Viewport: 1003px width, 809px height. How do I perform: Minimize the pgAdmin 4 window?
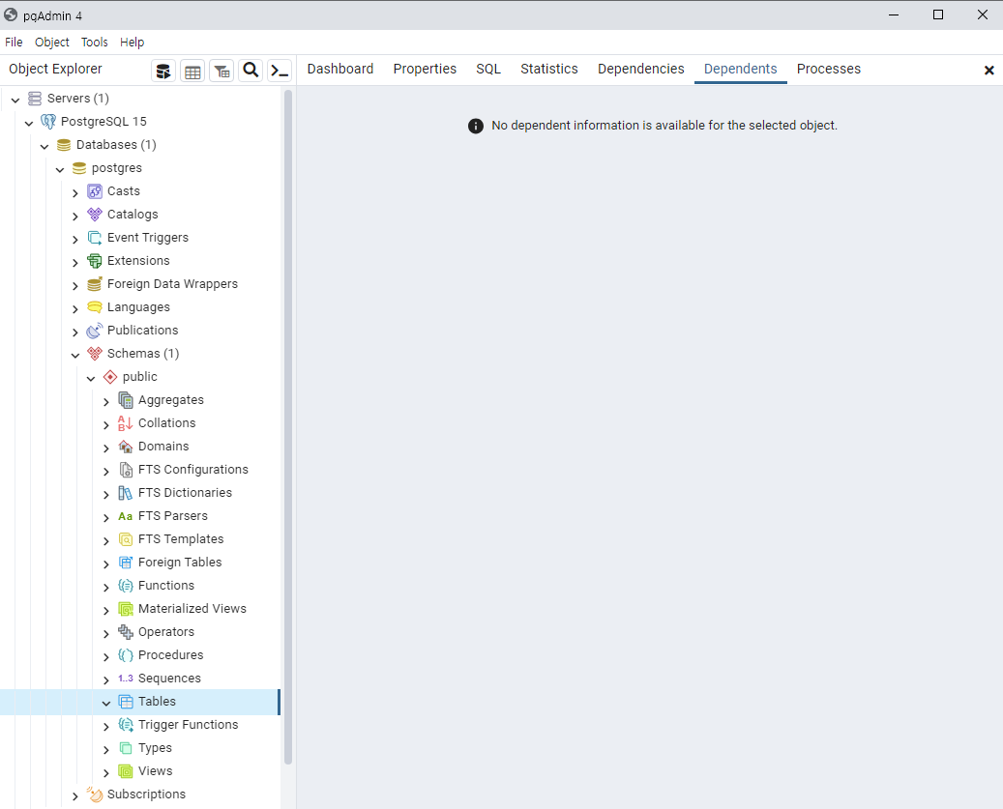[x=894, y=14]
